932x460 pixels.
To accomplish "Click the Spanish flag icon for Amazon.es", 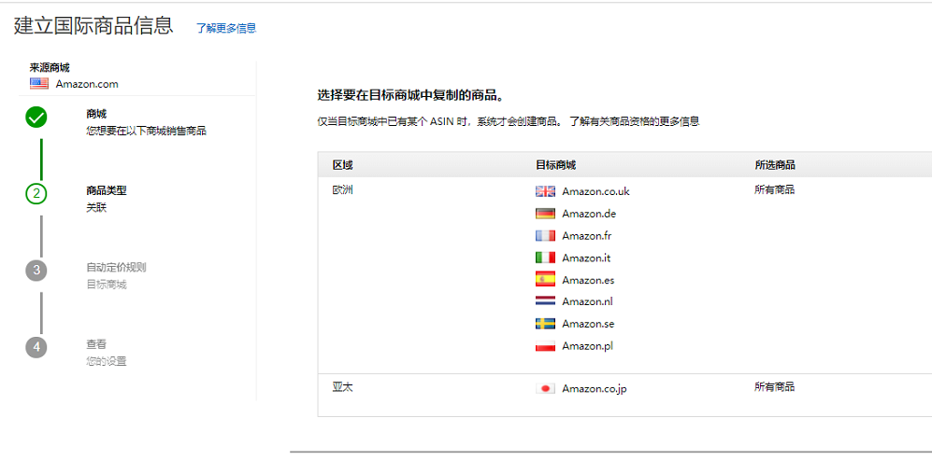I will tap(545, 279).
